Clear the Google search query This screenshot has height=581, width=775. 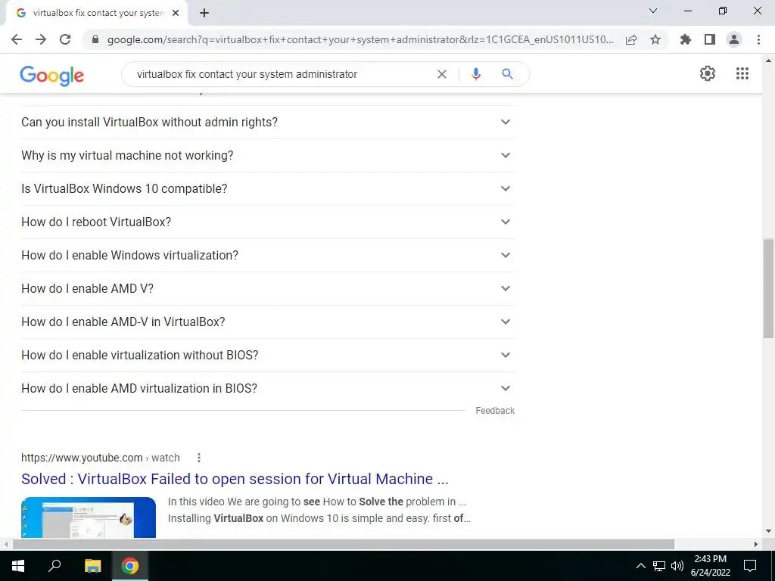coord(442,74)
